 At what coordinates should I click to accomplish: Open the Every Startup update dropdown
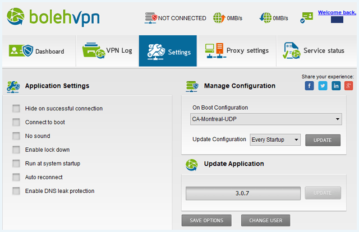[x=275, y=140]
